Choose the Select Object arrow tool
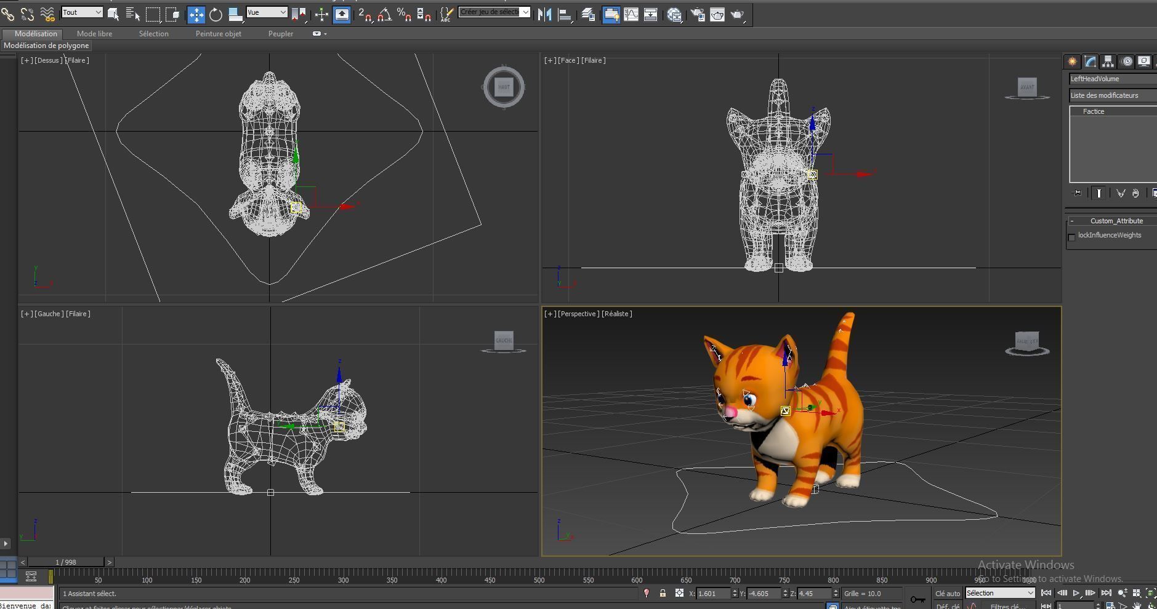 click(x=113, y=14)
